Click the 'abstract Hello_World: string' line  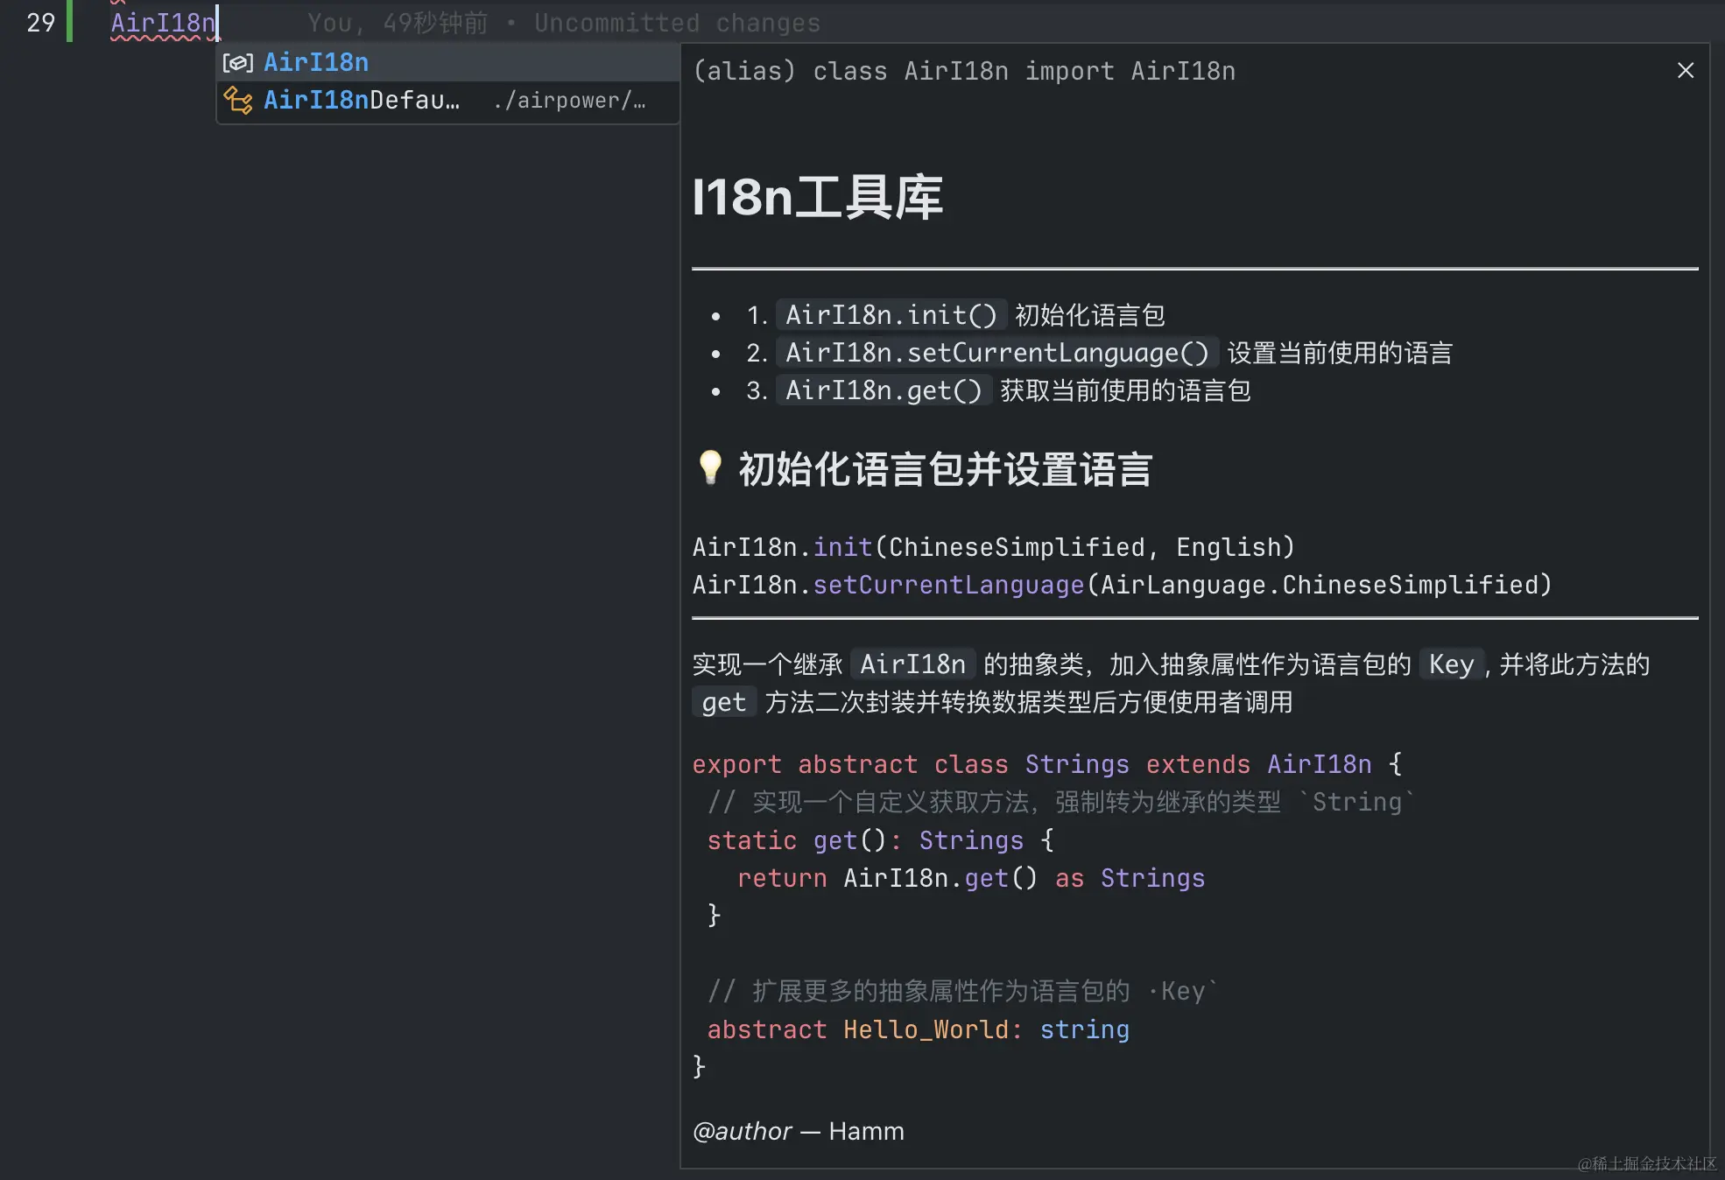tap(918, 1029)
